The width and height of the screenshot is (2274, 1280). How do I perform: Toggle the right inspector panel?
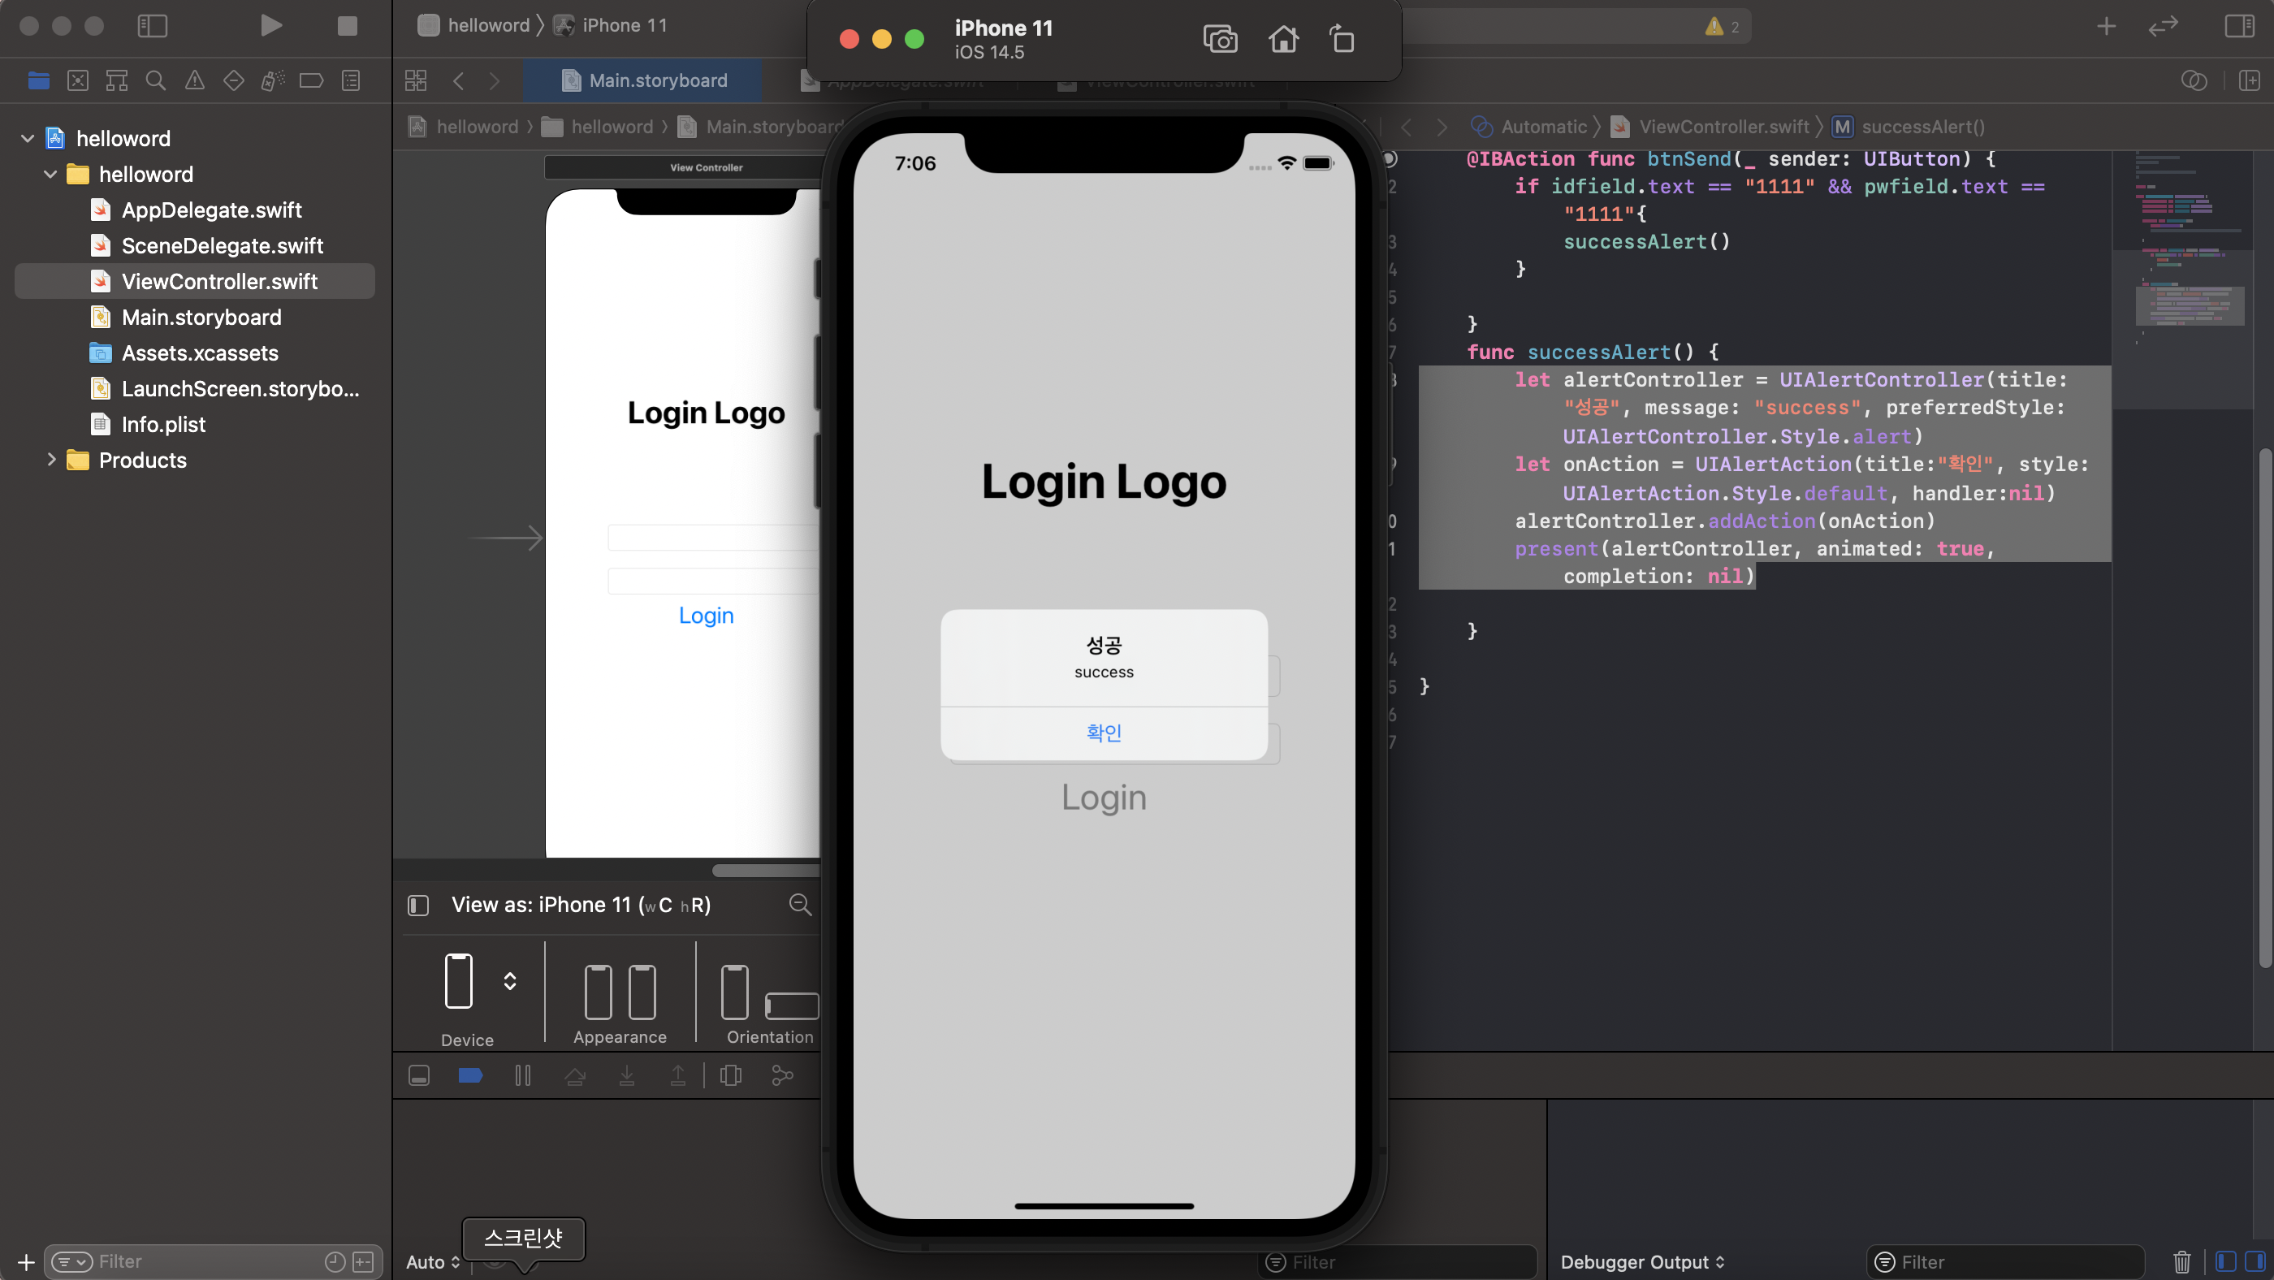(2239, 26)
